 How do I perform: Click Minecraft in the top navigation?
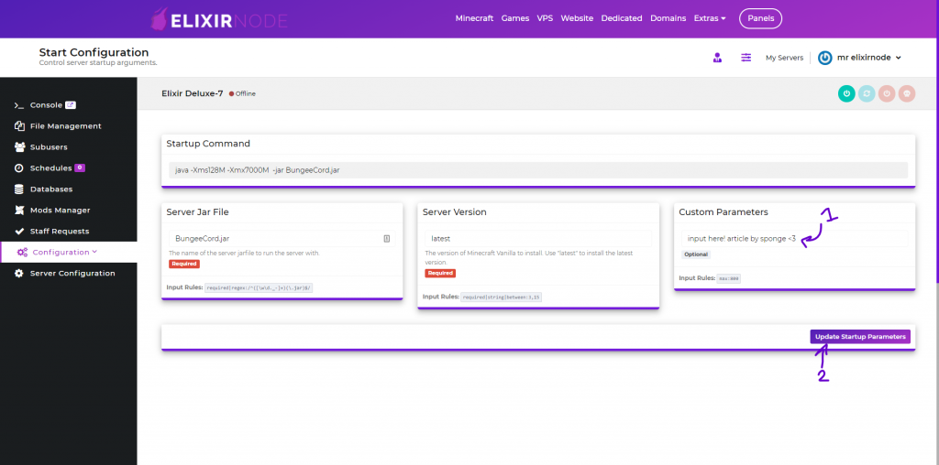coord(474,18)
